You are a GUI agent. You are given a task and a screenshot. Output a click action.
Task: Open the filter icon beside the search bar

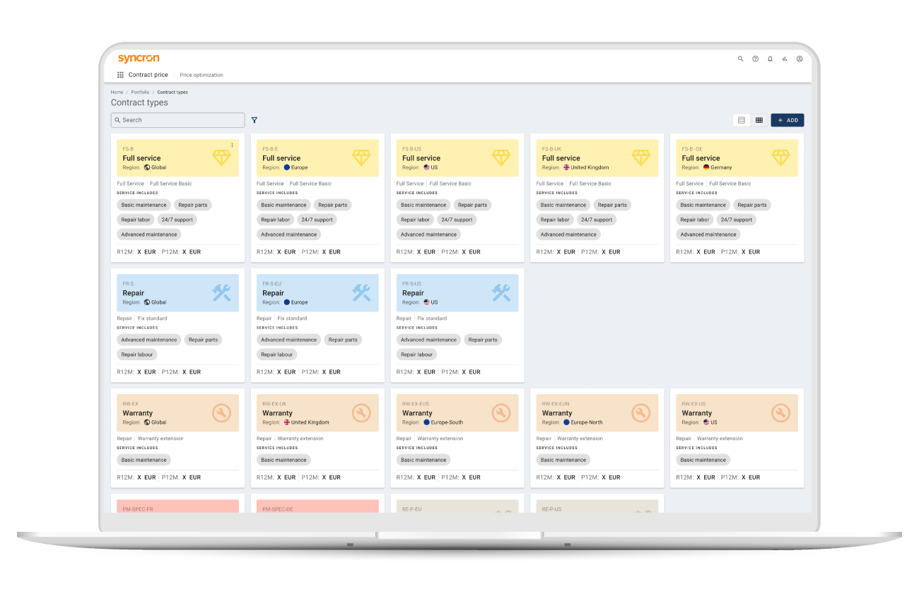point(254,120)
